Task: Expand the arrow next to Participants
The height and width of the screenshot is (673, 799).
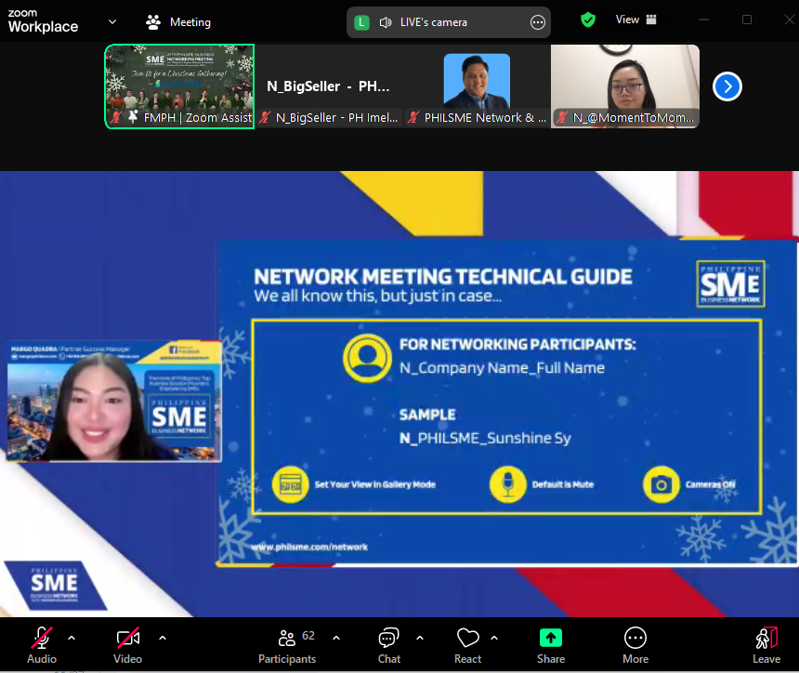Action: (x=336, y=638)
